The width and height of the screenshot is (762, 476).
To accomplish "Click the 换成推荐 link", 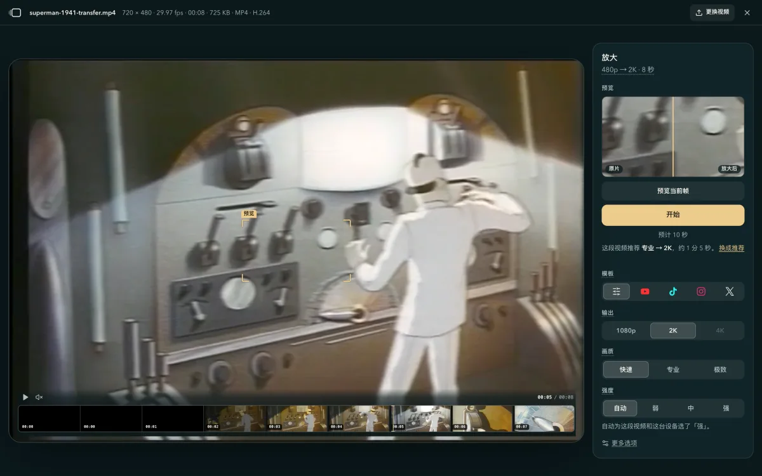I will coord(732,248).
